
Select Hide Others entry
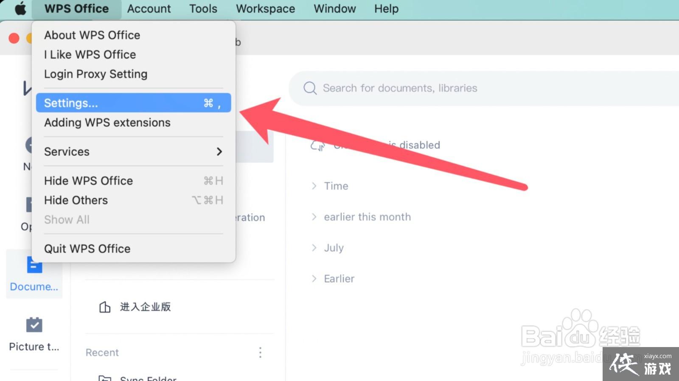[134, 200]
